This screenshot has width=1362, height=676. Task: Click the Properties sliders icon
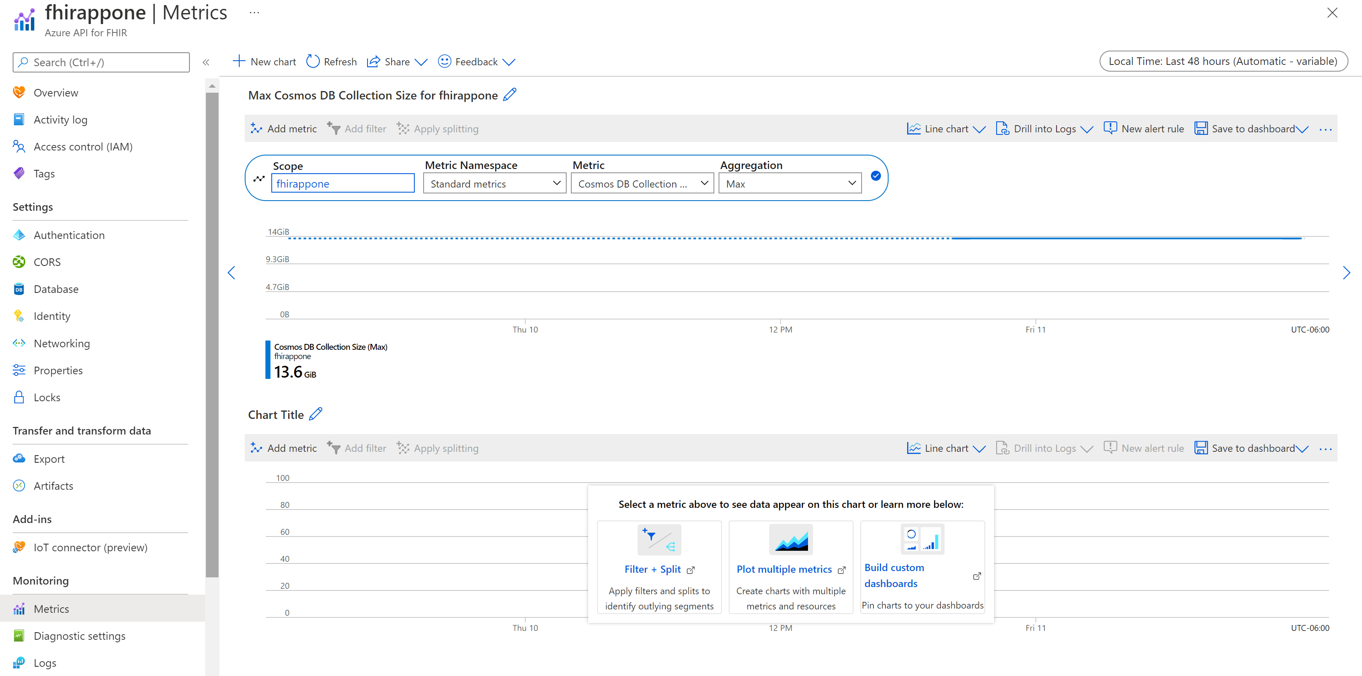[19, 370]
